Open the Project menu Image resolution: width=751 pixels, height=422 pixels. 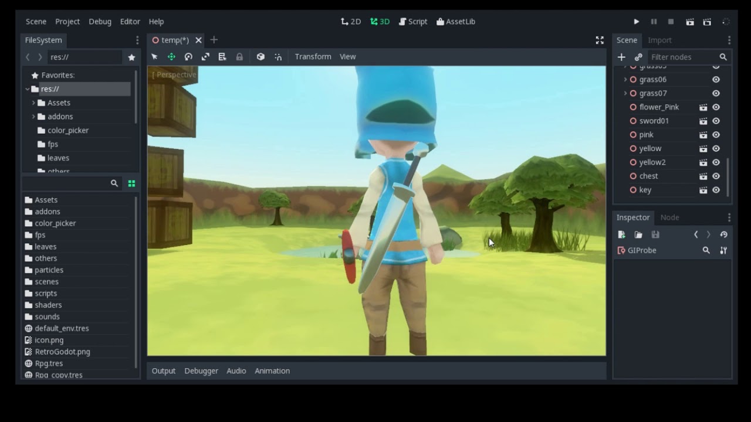coord(67,22)
